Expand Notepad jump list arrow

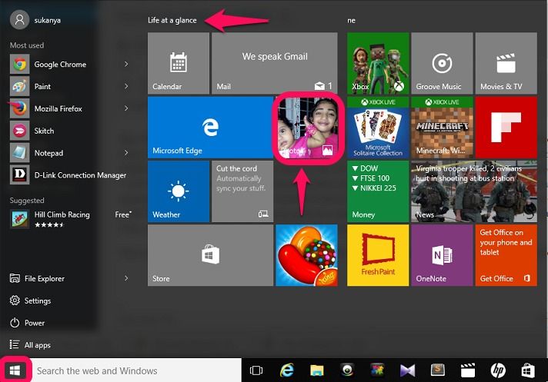click(126, 153)
